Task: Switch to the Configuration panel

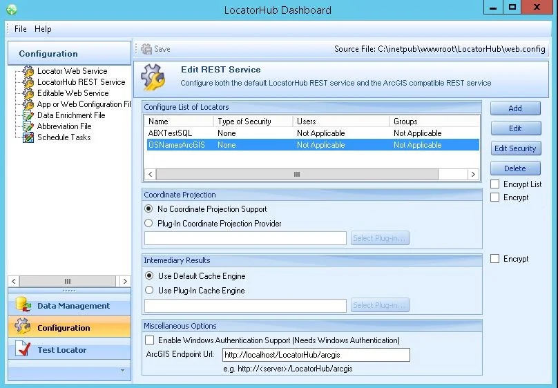Action: (x=69, y=327)
